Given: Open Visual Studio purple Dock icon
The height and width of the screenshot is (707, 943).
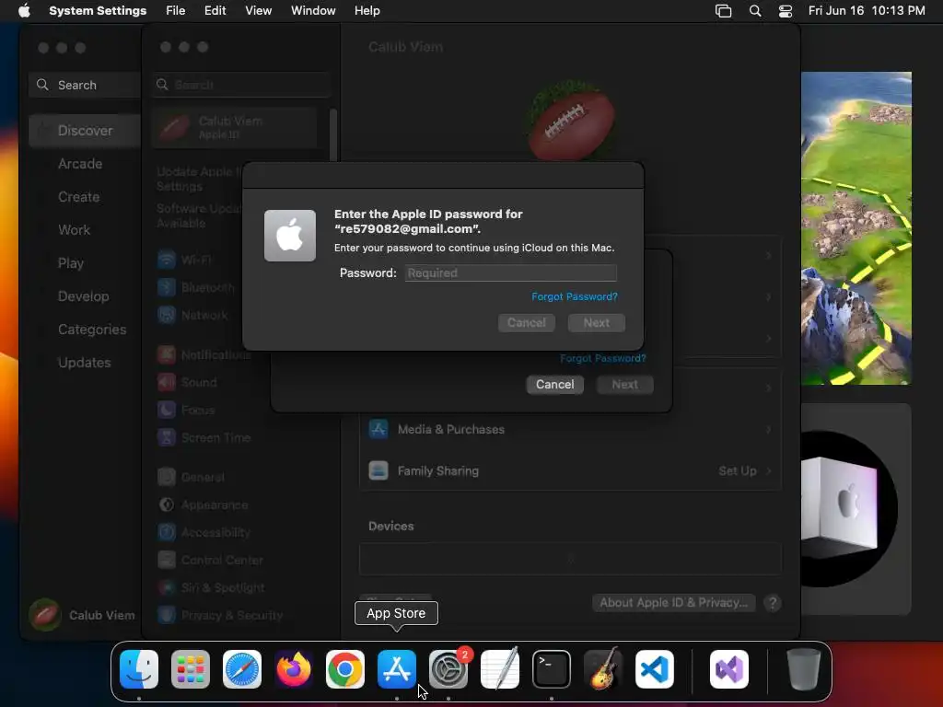Looking at the screenshot, I should point(729,669).
